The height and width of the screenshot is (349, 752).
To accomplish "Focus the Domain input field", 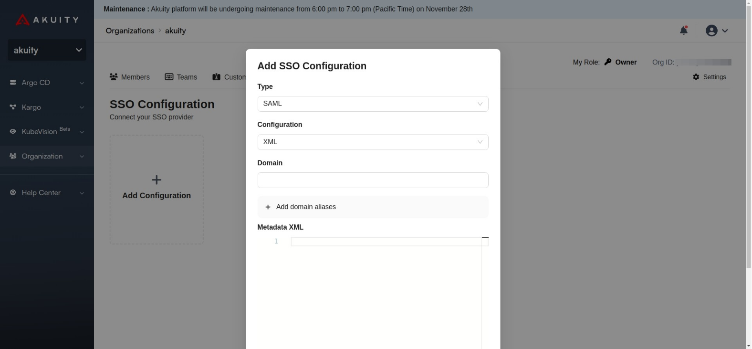I will 373,180.
